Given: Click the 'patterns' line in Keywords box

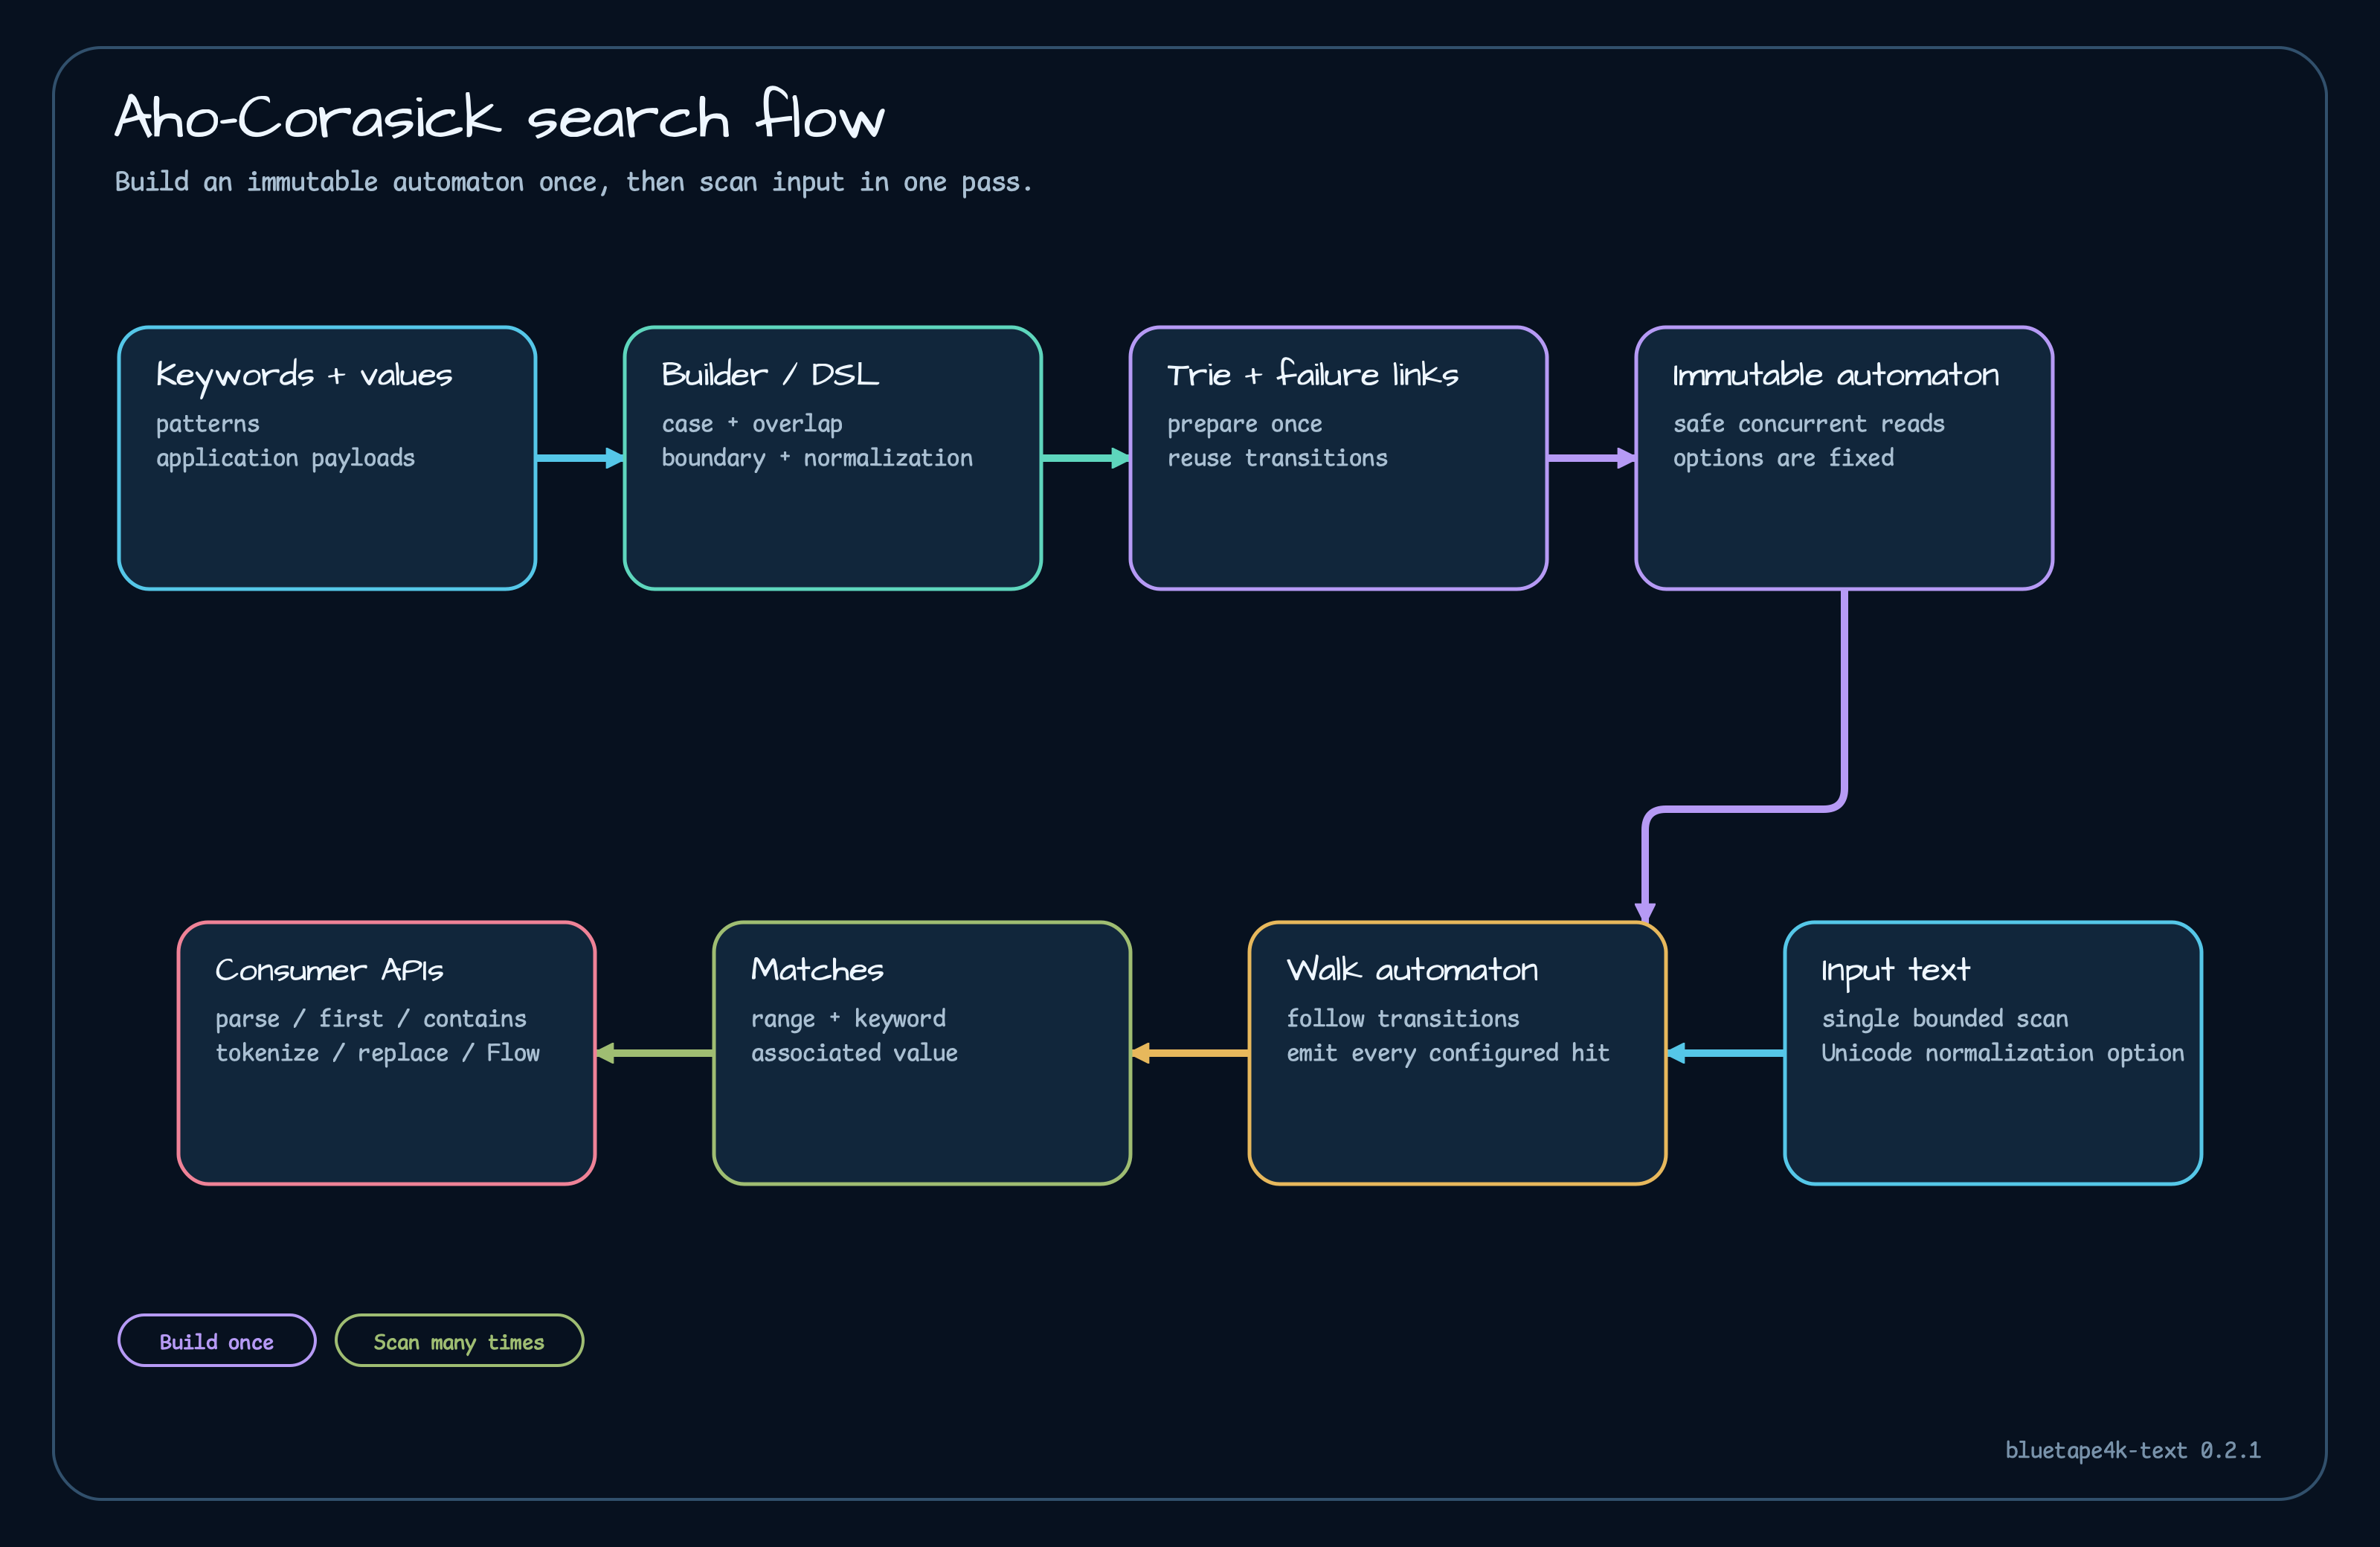Looking at the screenshot, I should 208,424.
